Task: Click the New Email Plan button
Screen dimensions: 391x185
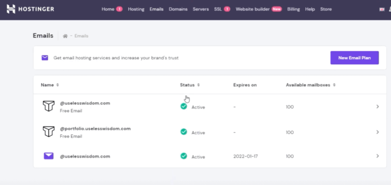Action: [x=354, y=58]
